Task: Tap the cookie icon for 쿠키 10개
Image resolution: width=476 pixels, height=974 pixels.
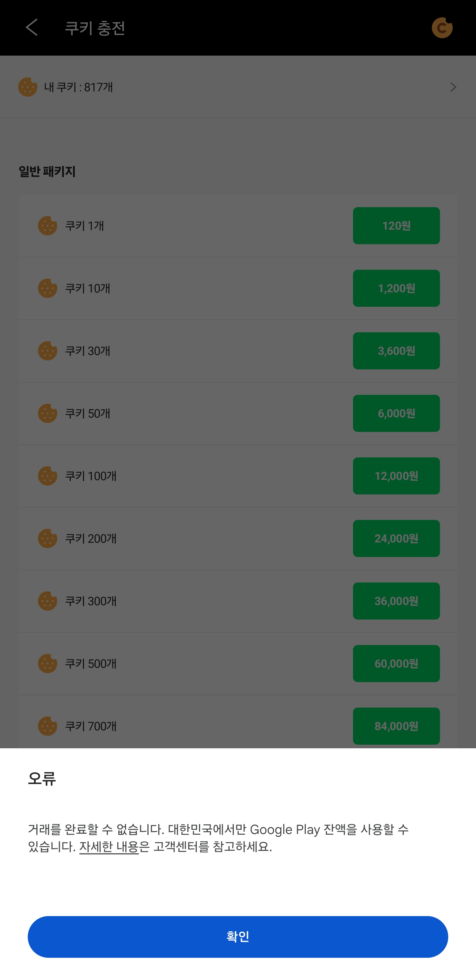Action: (x=48, y=288)
